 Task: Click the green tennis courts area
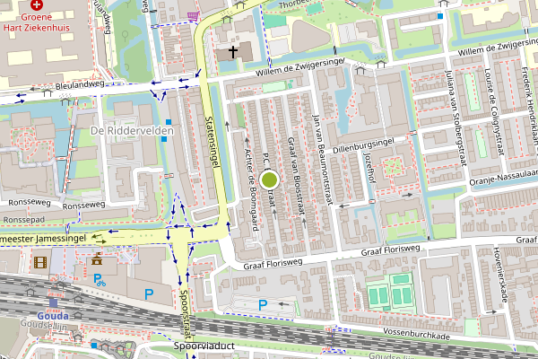coord(391,292)
